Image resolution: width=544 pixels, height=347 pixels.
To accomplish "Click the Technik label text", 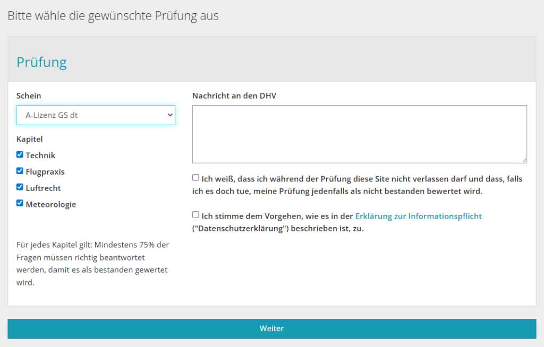I will point(40,155).
